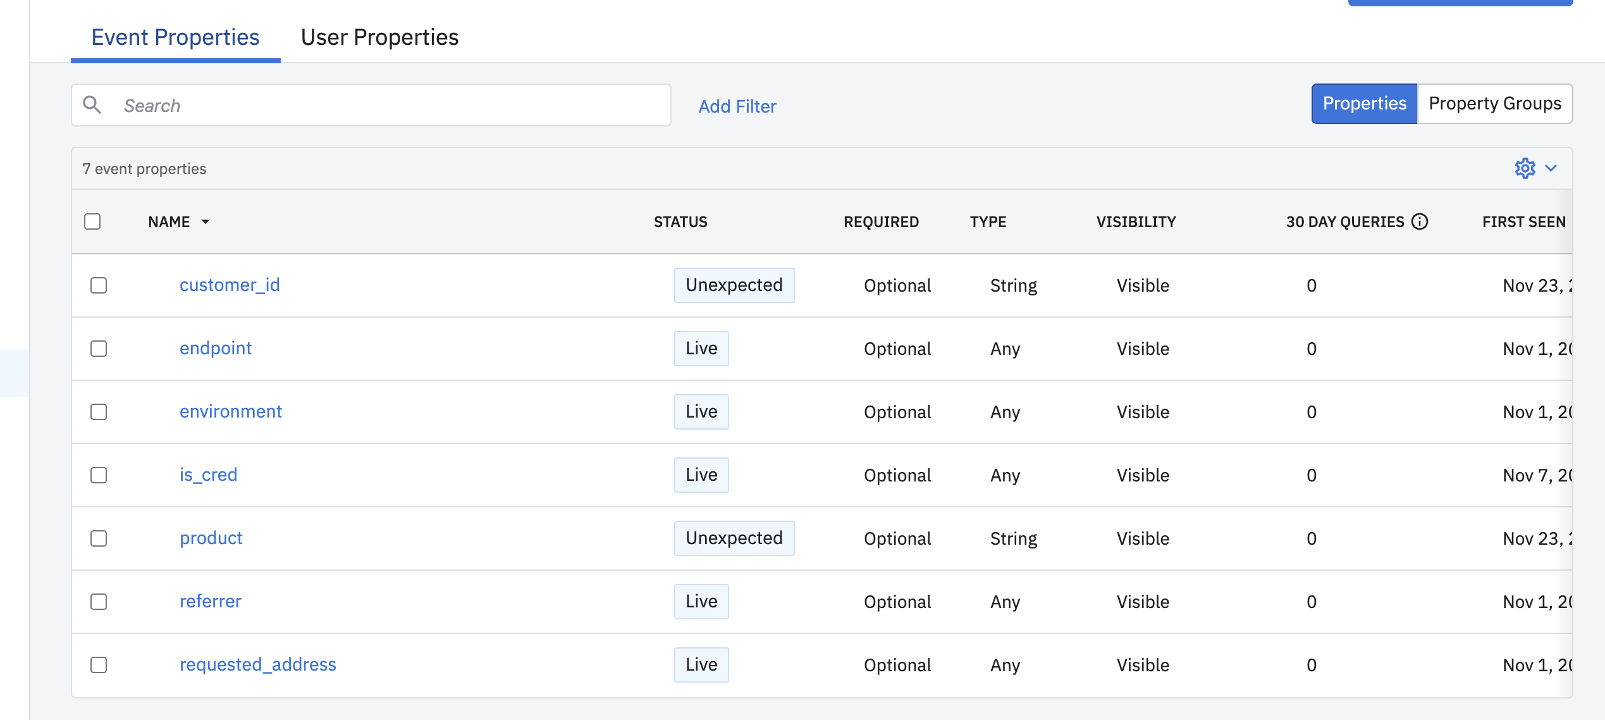
Task: Switch to User Properties tab
Action: (x=379, y=37)
